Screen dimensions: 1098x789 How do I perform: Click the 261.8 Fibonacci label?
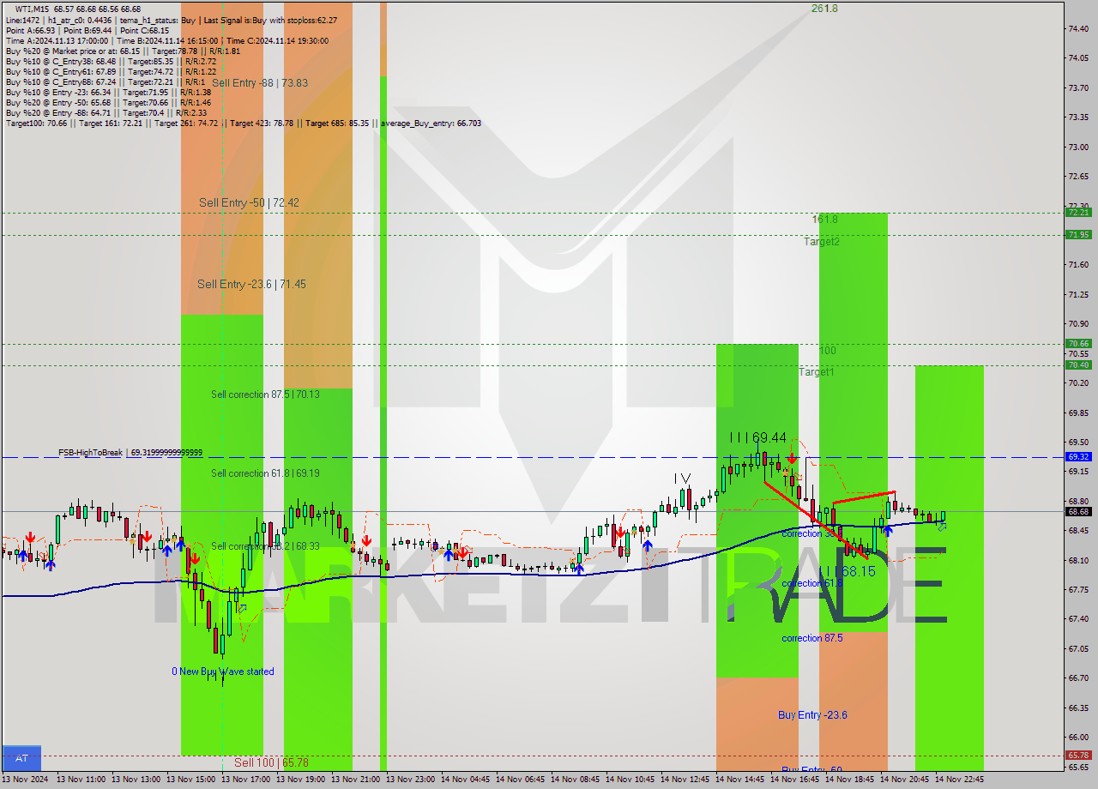824,9
